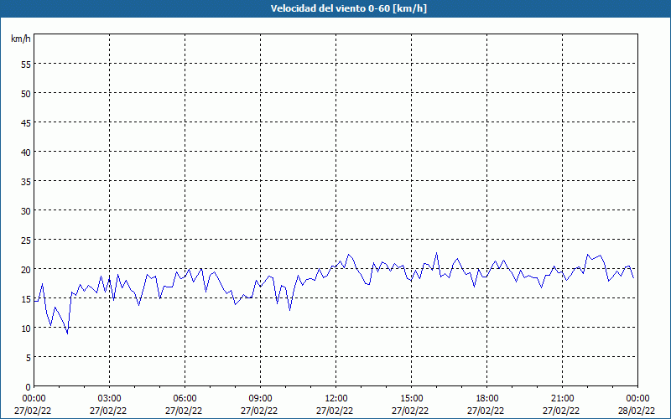
Task: Click the 27/02/22 date under 09:00
Action: (259, 411)
